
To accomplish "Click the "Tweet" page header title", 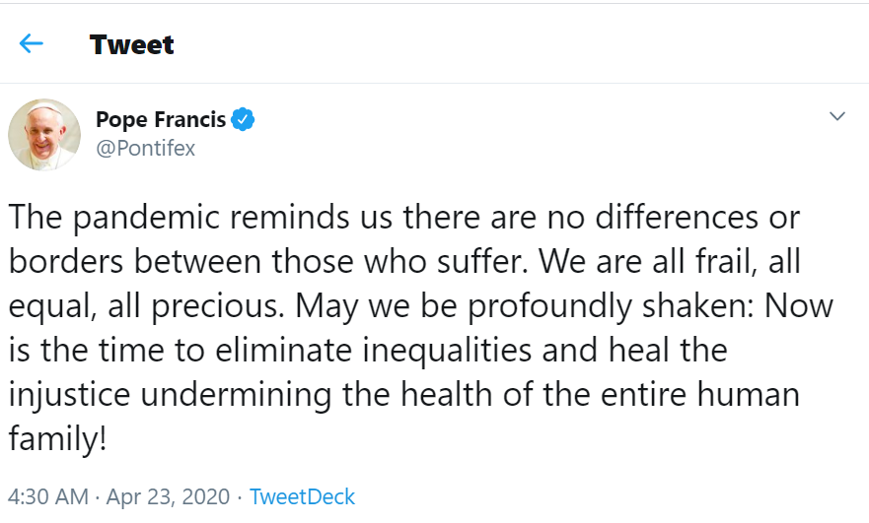I will point(131,44).
